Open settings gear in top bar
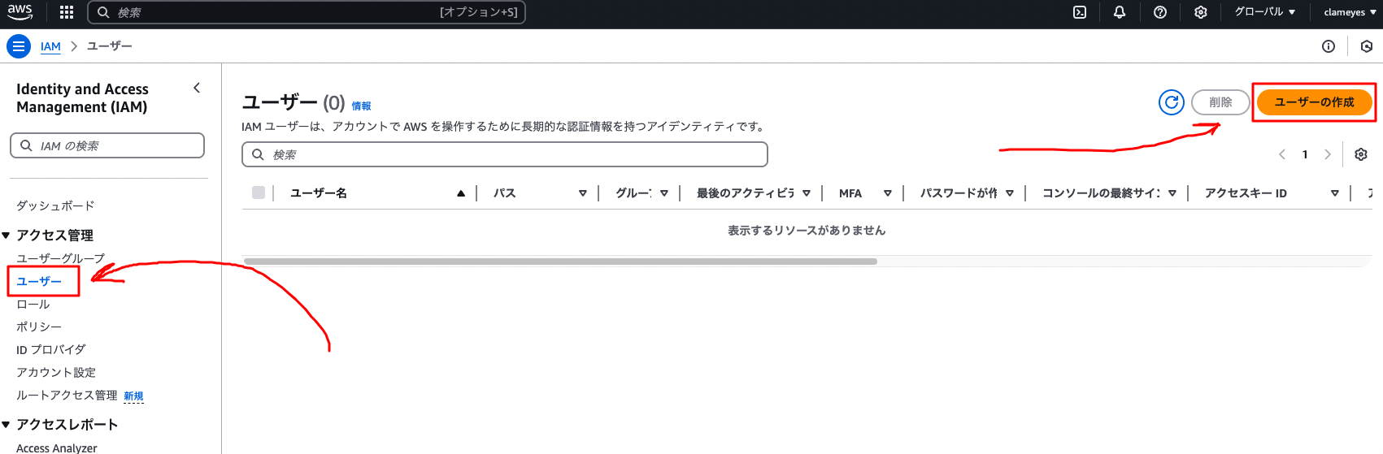The height and width of the screenshot is (454, 1383). [1201, 12]
